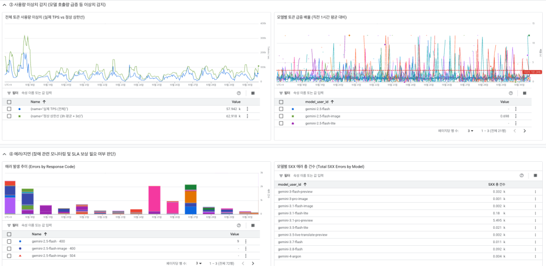The image size is (546, 266).
Task: Sort by model_user_id in token surge table
Action: coord(319,102)
